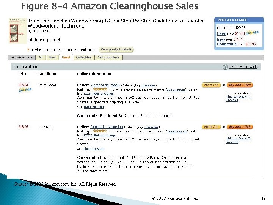Expand Reviews, recommendations and more arrow

tap(29, 50)
